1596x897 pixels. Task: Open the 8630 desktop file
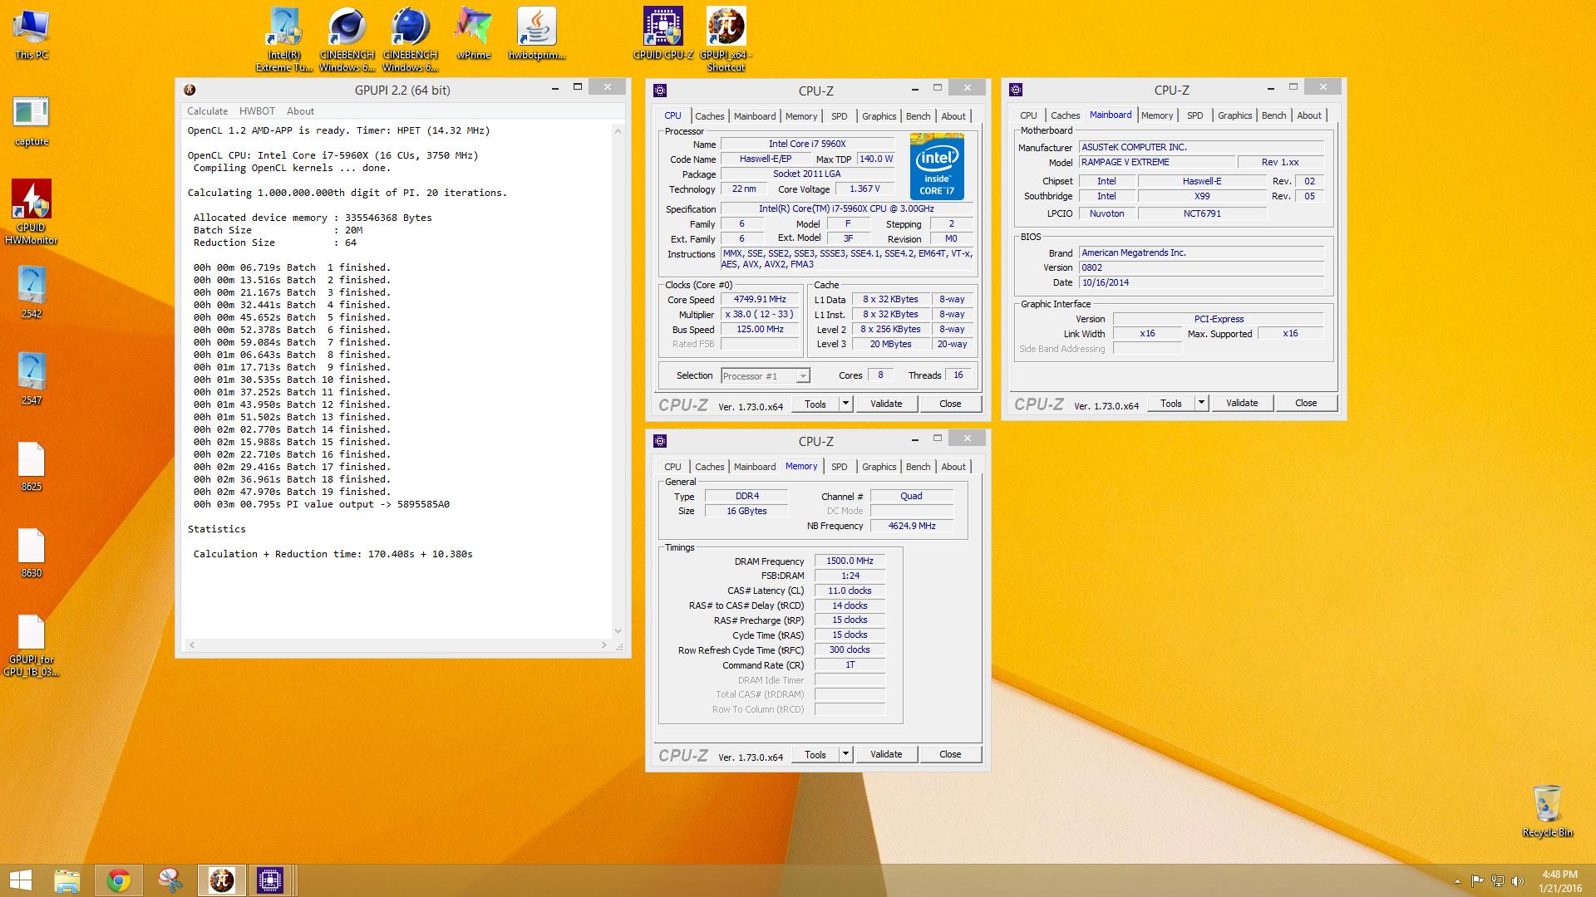pyautogui.click(x=32, y=552)
